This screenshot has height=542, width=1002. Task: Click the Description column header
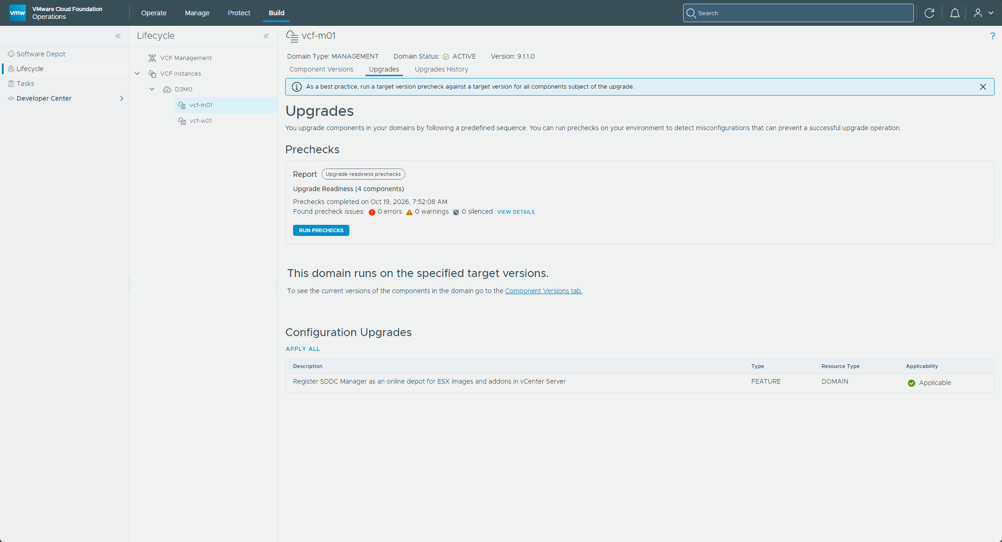(307, 366)
